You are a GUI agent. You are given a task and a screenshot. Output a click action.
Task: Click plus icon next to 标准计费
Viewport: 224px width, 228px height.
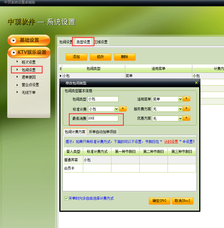pos(123,109)
